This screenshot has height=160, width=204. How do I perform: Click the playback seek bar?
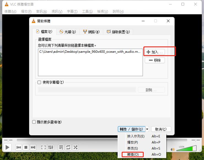pyautogui.click(x=102, y=140)
